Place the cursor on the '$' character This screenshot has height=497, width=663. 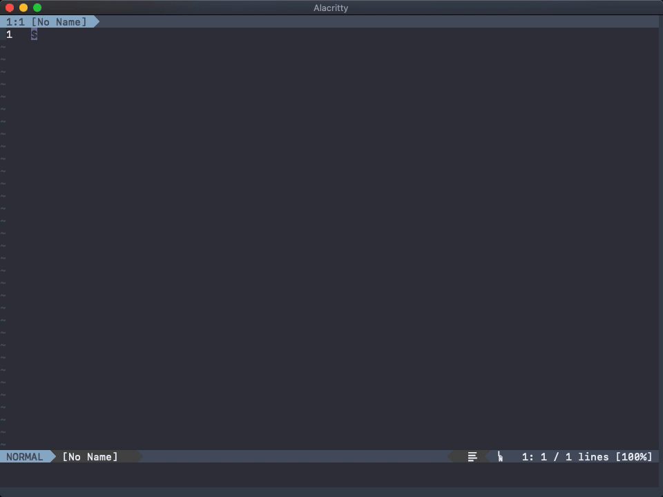click(35, 35)
